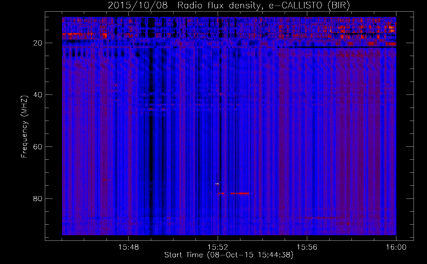Click the 80 MHz frequency tick label
427x264 pixels.
click(x=38, y=199)
